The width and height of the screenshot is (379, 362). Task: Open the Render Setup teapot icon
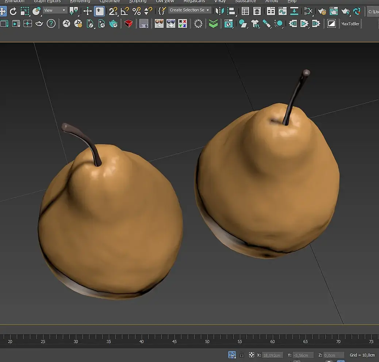[322, 11]
